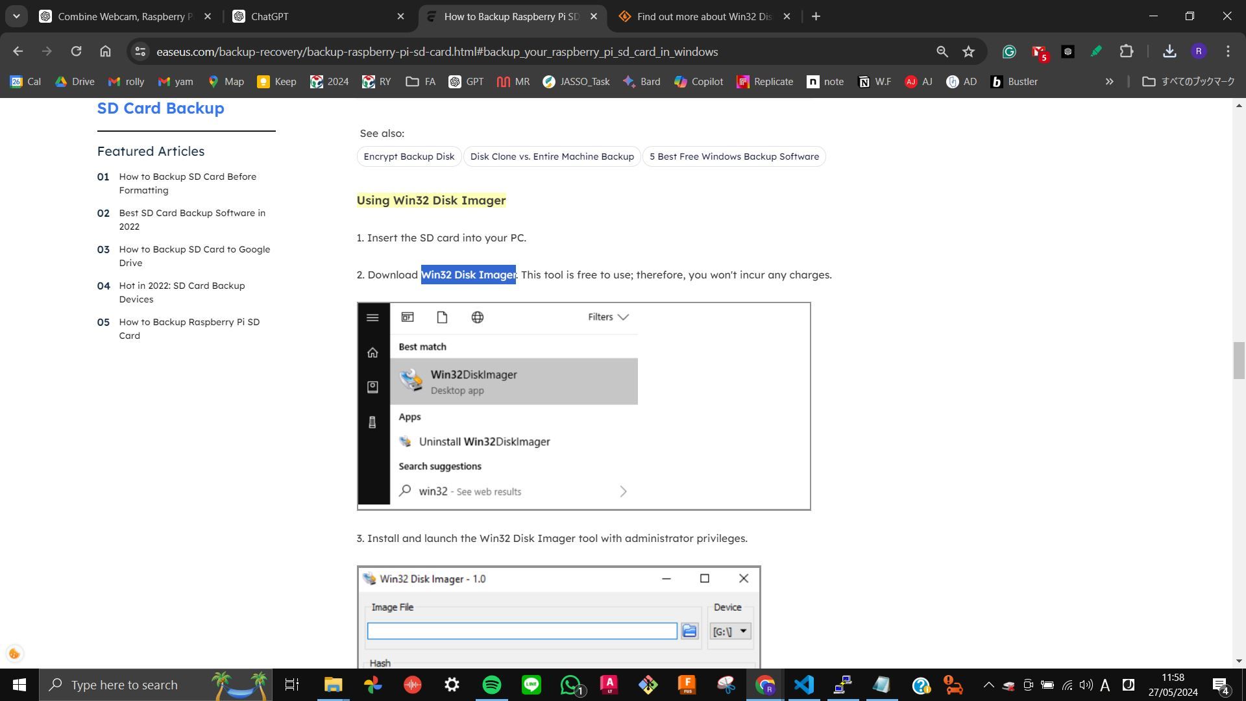Open Chrome downloads
The height and width of the screenshot is (701, 1246).
1169,51
